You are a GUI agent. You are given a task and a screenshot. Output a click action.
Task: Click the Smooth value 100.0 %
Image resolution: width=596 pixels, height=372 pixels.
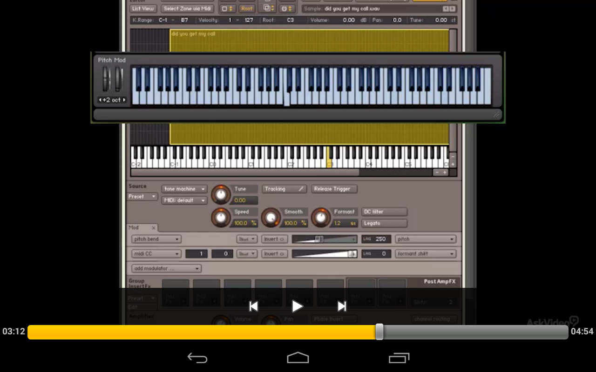click(295, 223)
